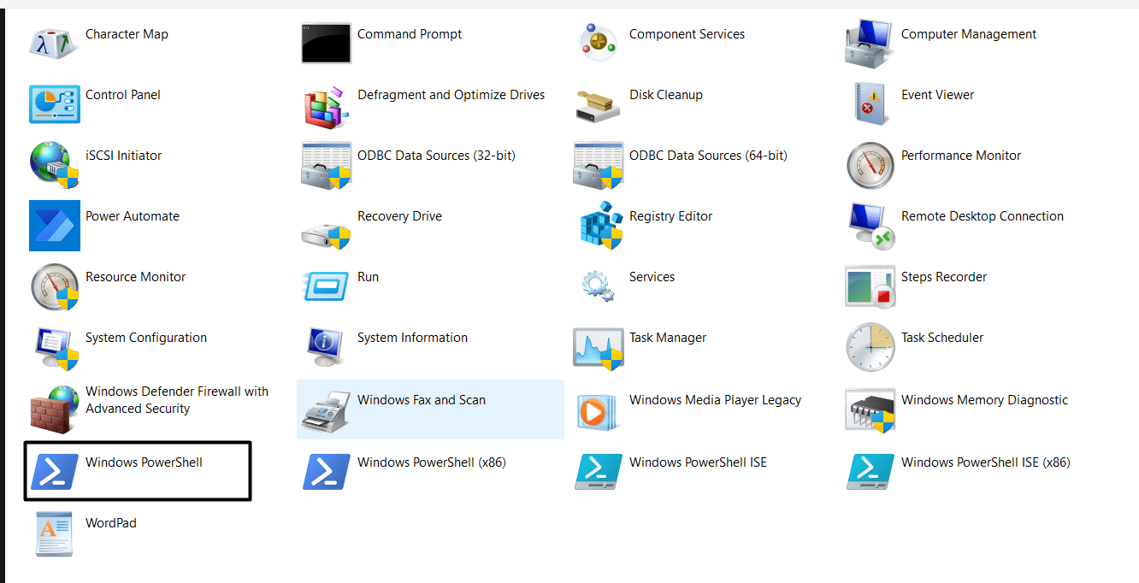The height and width of the screenshot is (583, 1139).
Task: Start the iSCSI Initiator
Action: coord(122,155)
